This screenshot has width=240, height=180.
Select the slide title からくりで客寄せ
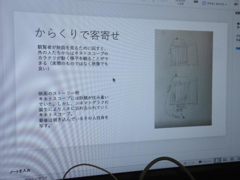tap(77, 34)
